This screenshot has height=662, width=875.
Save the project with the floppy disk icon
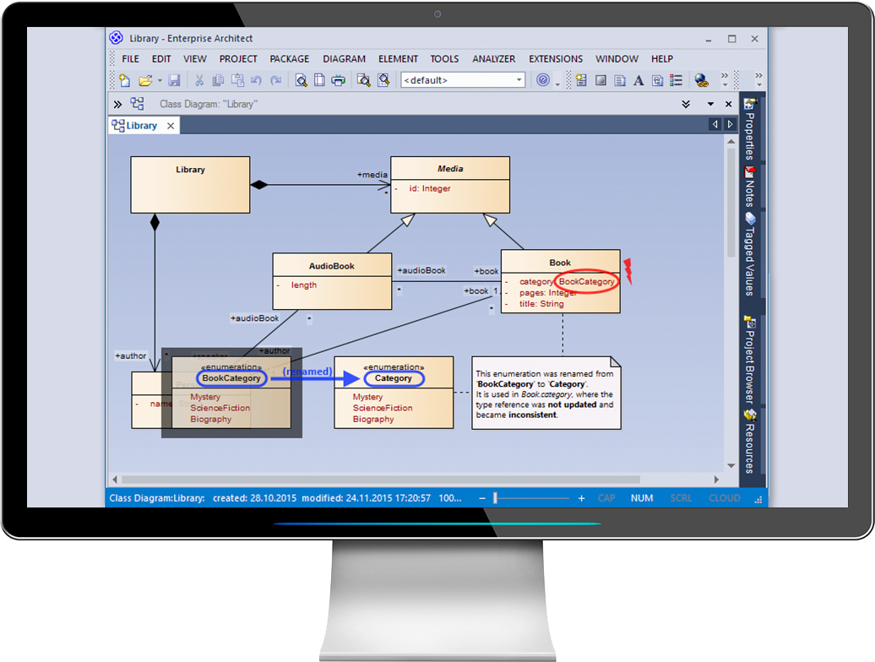[x=175, y=80]
